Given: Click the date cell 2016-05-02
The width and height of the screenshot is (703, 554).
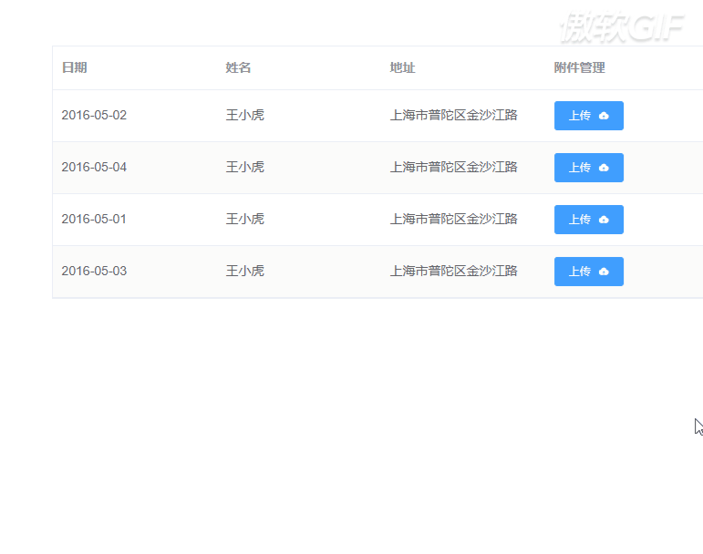Looking at the screenshot, I should coord(94,115).
